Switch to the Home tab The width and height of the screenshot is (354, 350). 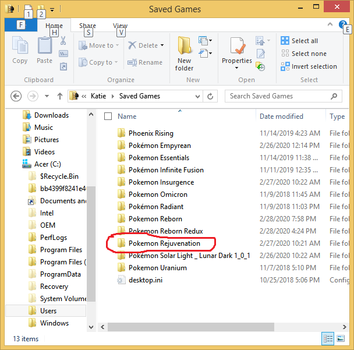coord(54,26)
